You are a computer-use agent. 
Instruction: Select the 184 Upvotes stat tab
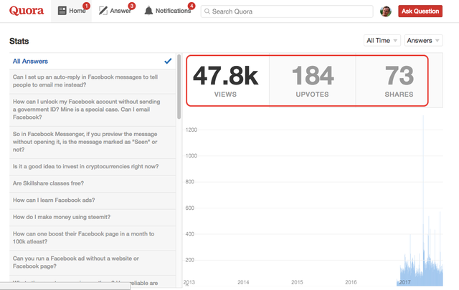(313, 80)
